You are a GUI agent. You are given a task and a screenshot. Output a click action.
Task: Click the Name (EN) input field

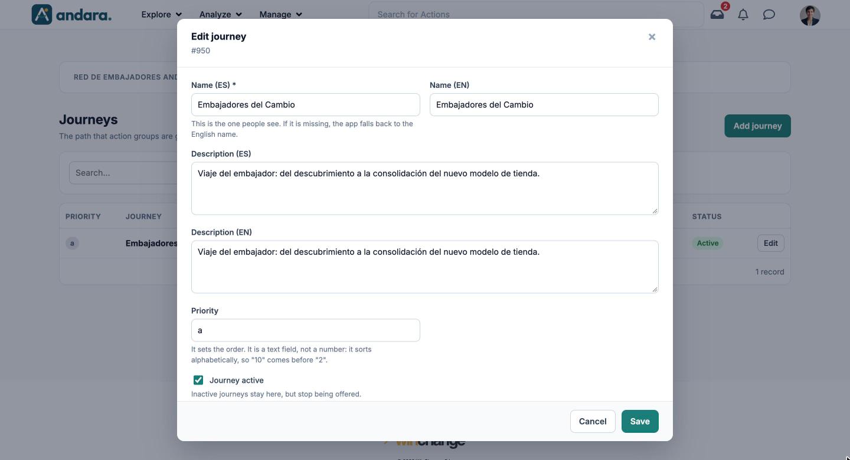point(544,105)
